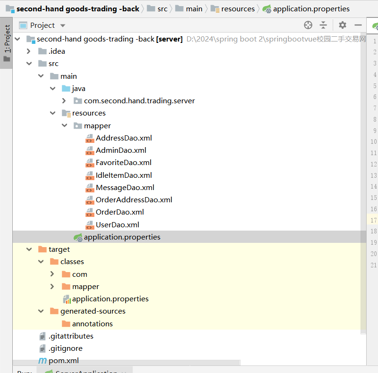Collapse the target folder

click(29, 249)
